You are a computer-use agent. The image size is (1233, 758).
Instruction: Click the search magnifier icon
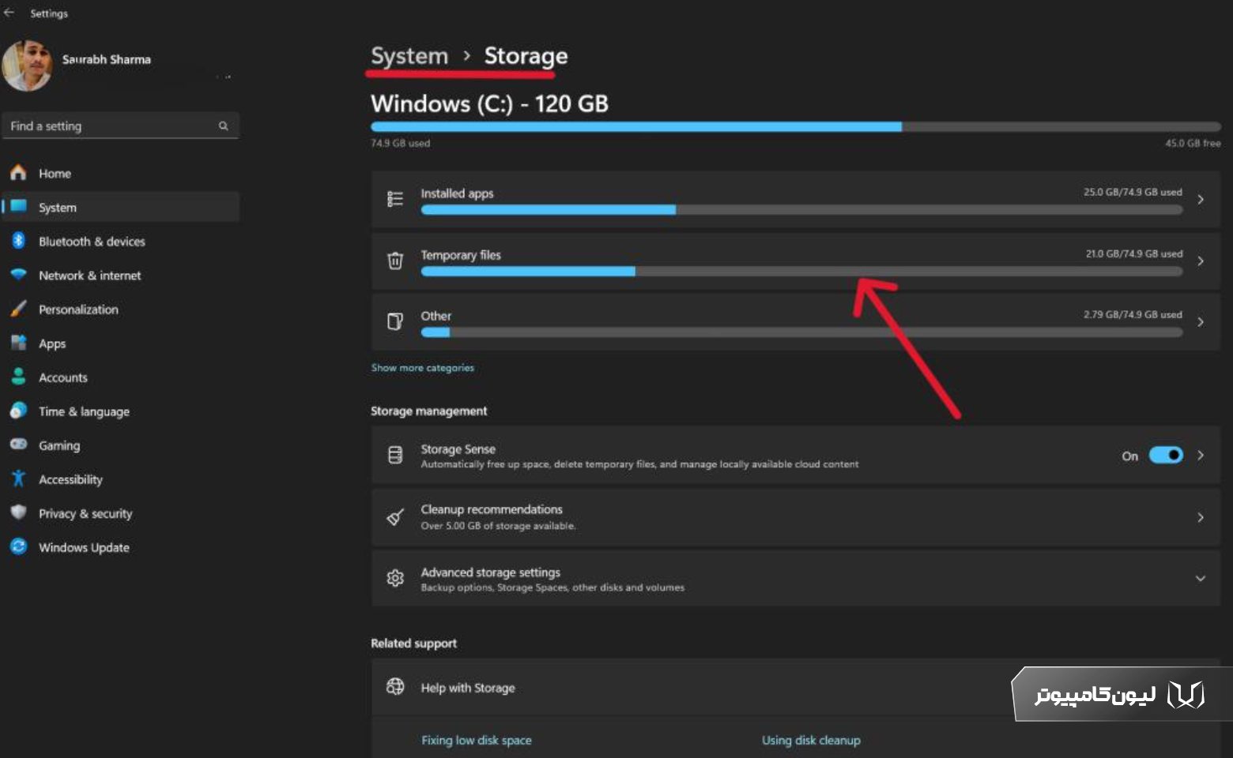(224, 126)
